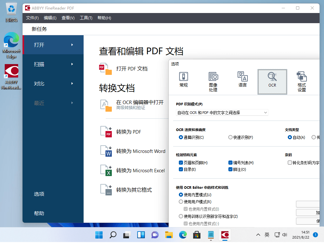Click the OCR 编辑器 open icon
The width and height of the screenshot is (324, 243).
(106, 105)
